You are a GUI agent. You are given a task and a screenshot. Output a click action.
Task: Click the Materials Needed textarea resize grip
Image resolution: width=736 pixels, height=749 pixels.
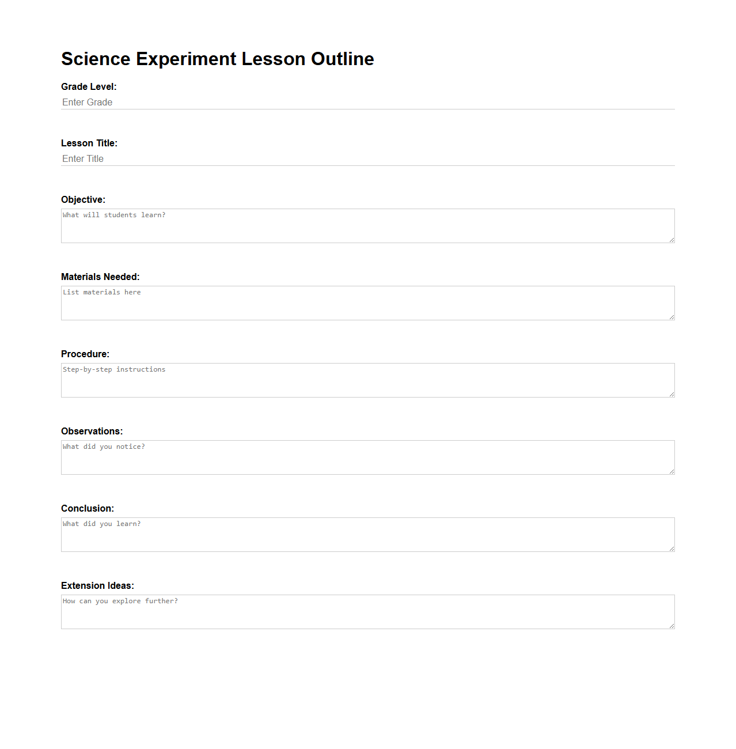(671, 317)
